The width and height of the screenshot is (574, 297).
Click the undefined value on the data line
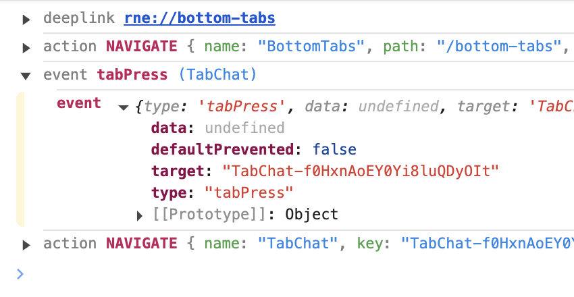click(244, 128)
